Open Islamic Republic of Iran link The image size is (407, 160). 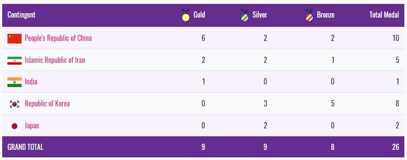tap(55, 60)
